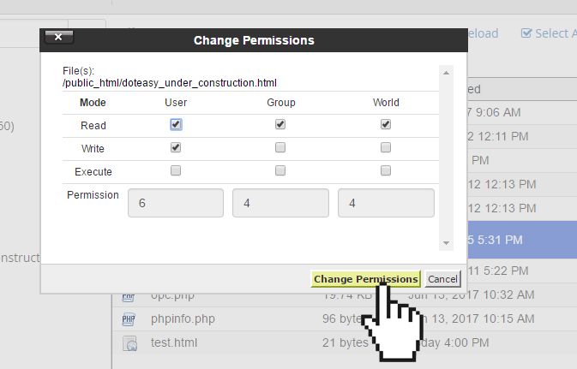Focus the World permission number field
Screen dimensions: 577x369
pos(386,203)
